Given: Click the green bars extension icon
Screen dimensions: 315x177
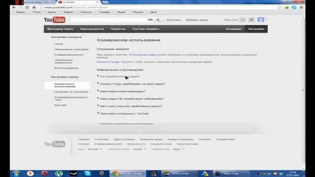Looking at the screenshot, I should pyautogui.click(x=286, y=7).
